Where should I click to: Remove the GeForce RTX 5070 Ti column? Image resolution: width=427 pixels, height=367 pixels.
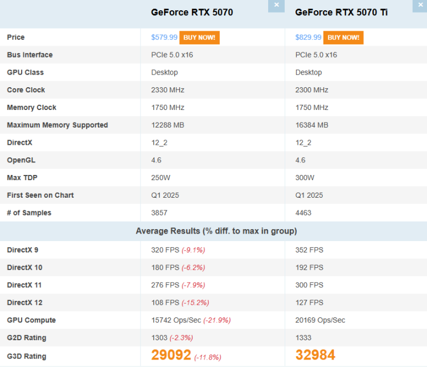pyautogui.click(x=420, y=6)
